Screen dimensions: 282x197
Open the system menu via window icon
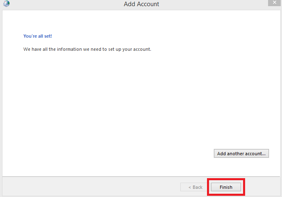point(6,4)
